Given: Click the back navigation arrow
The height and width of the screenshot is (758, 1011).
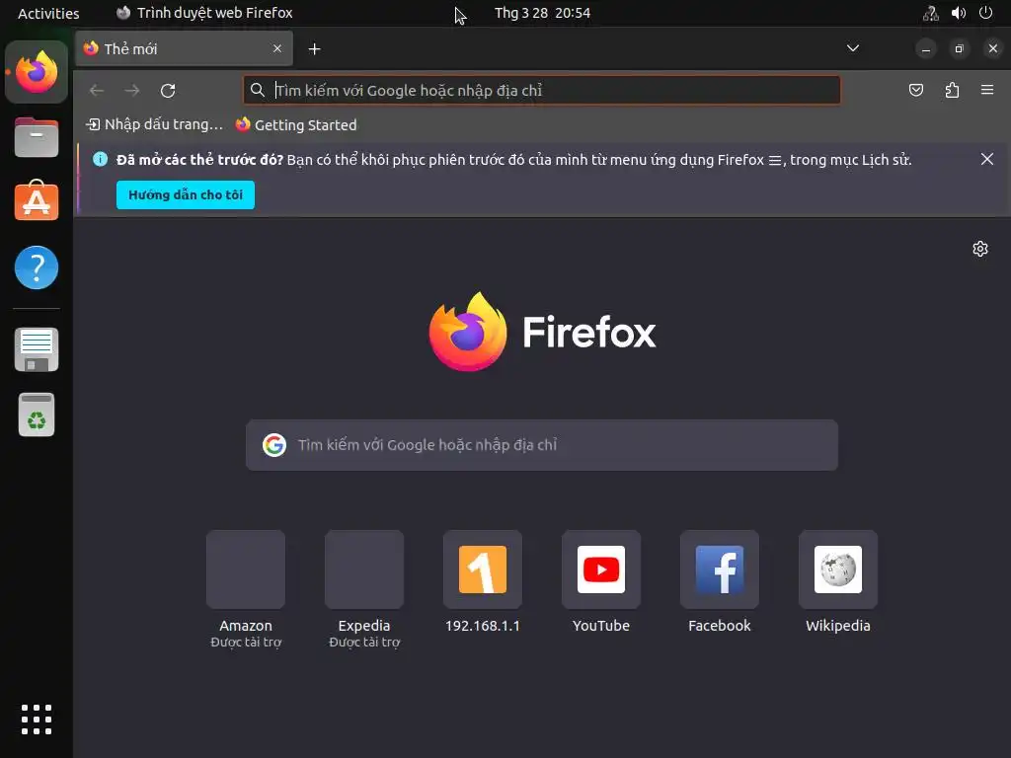Looking at the screenshot, I should [97, 90].
